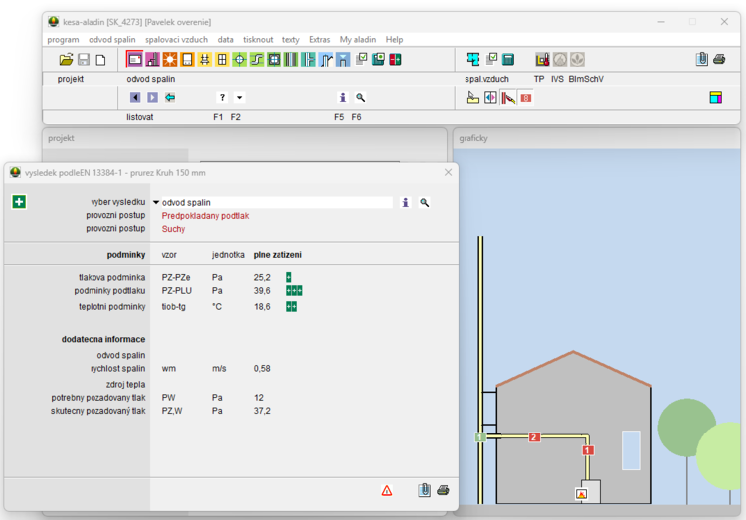Click the printer icon in the results dialog
Screen dimensions: 746x520
[x=444, y=490]
